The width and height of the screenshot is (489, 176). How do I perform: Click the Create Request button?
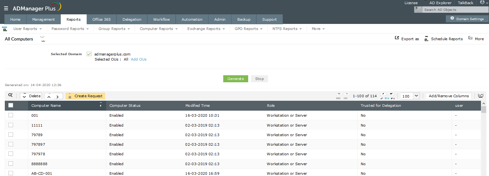click(85, 96)
